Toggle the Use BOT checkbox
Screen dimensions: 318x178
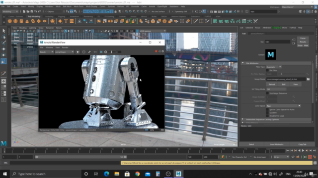[267, 113]
